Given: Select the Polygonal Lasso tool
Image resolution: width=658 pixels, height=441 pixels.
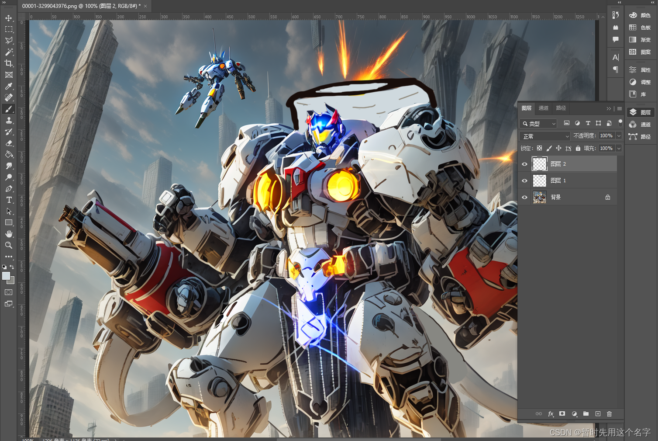Looking at the screenshot, I should 9,41.
